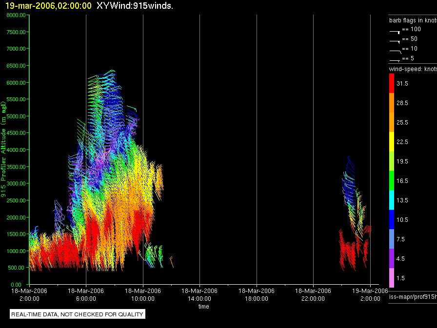437x328 pixels.
Task: Select the purple 4.5 knots swatch
Action: pos(392,258)
